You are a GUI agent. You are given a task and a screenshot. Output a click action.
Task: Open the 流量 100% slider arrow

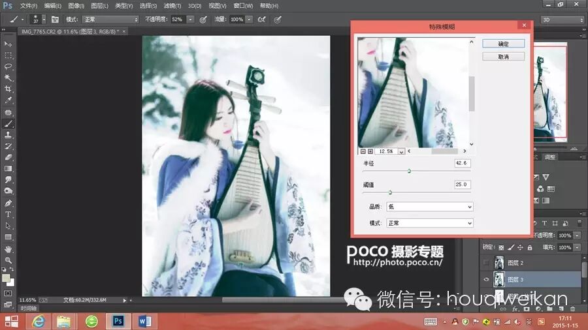(249, 20)
